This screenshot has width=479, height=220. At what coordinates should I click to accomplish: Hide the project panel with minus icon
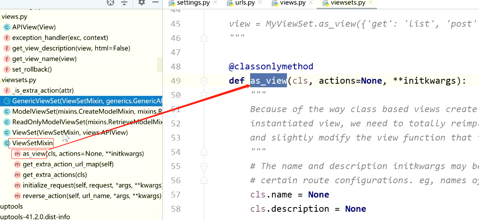click(x=156, y=2)
